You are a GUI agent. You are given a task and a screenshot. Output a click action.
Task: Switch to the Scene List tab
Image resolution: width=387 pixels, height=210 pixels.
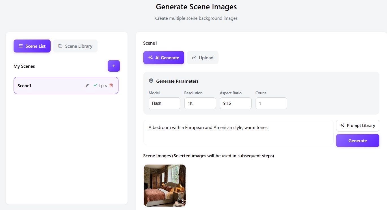[x=32, y=46]
